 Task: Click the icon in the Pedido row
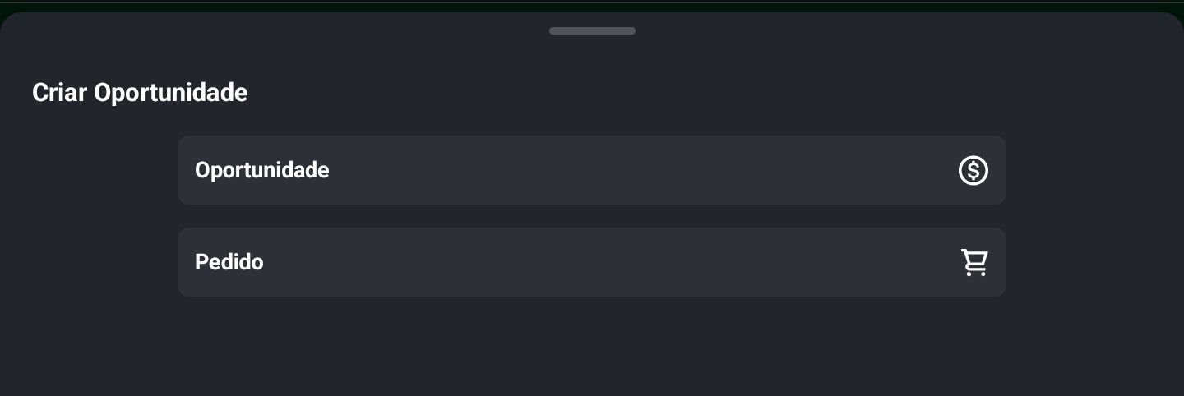[974, 262]
